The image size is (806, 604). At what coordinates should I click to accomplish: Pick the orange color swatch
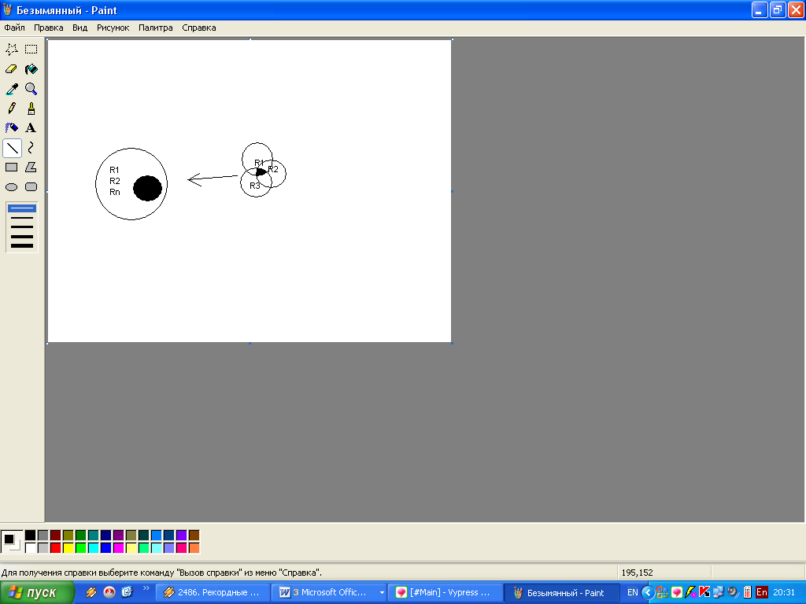[194, 548]
